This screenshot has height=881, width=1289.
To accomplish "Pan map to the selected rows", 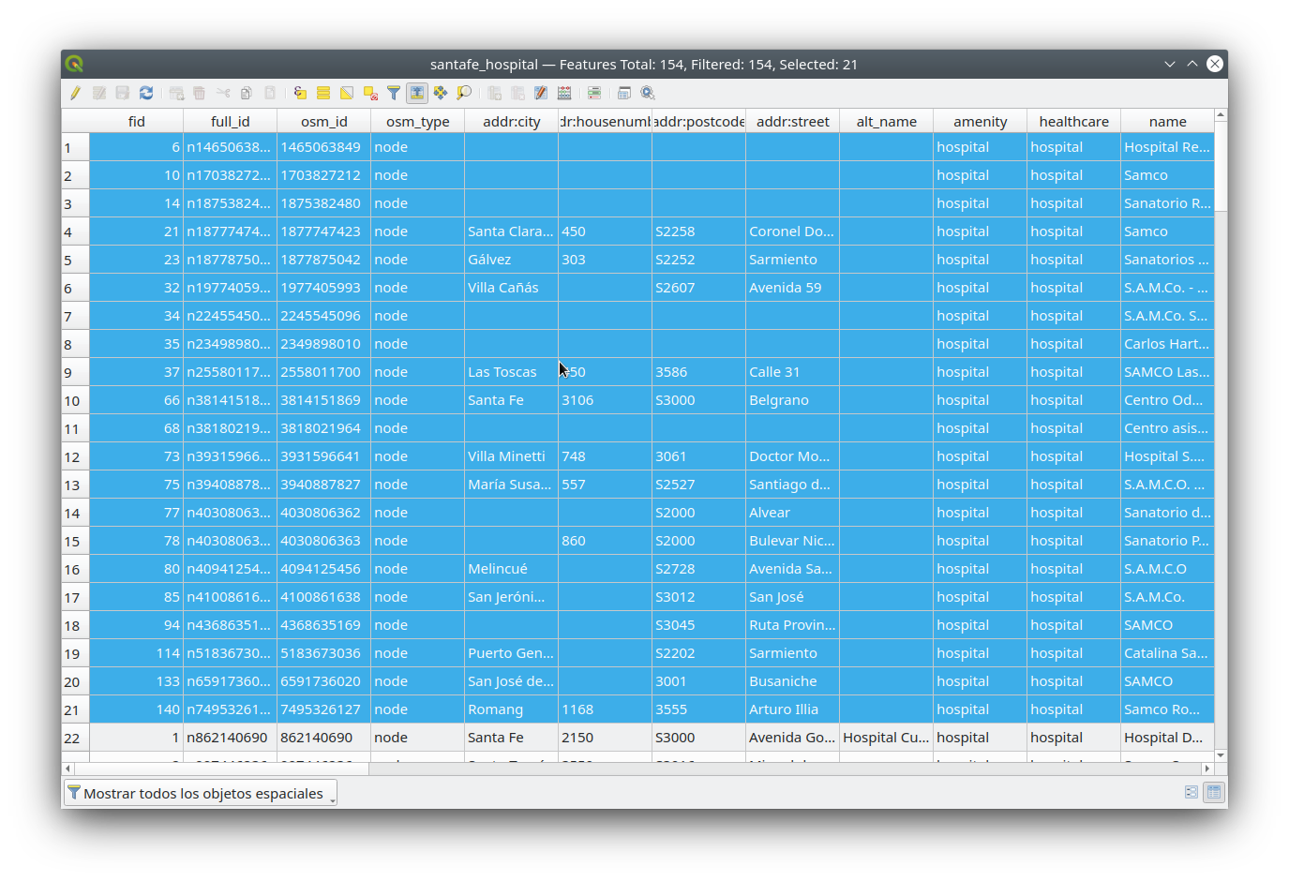I will coord(441,93).
